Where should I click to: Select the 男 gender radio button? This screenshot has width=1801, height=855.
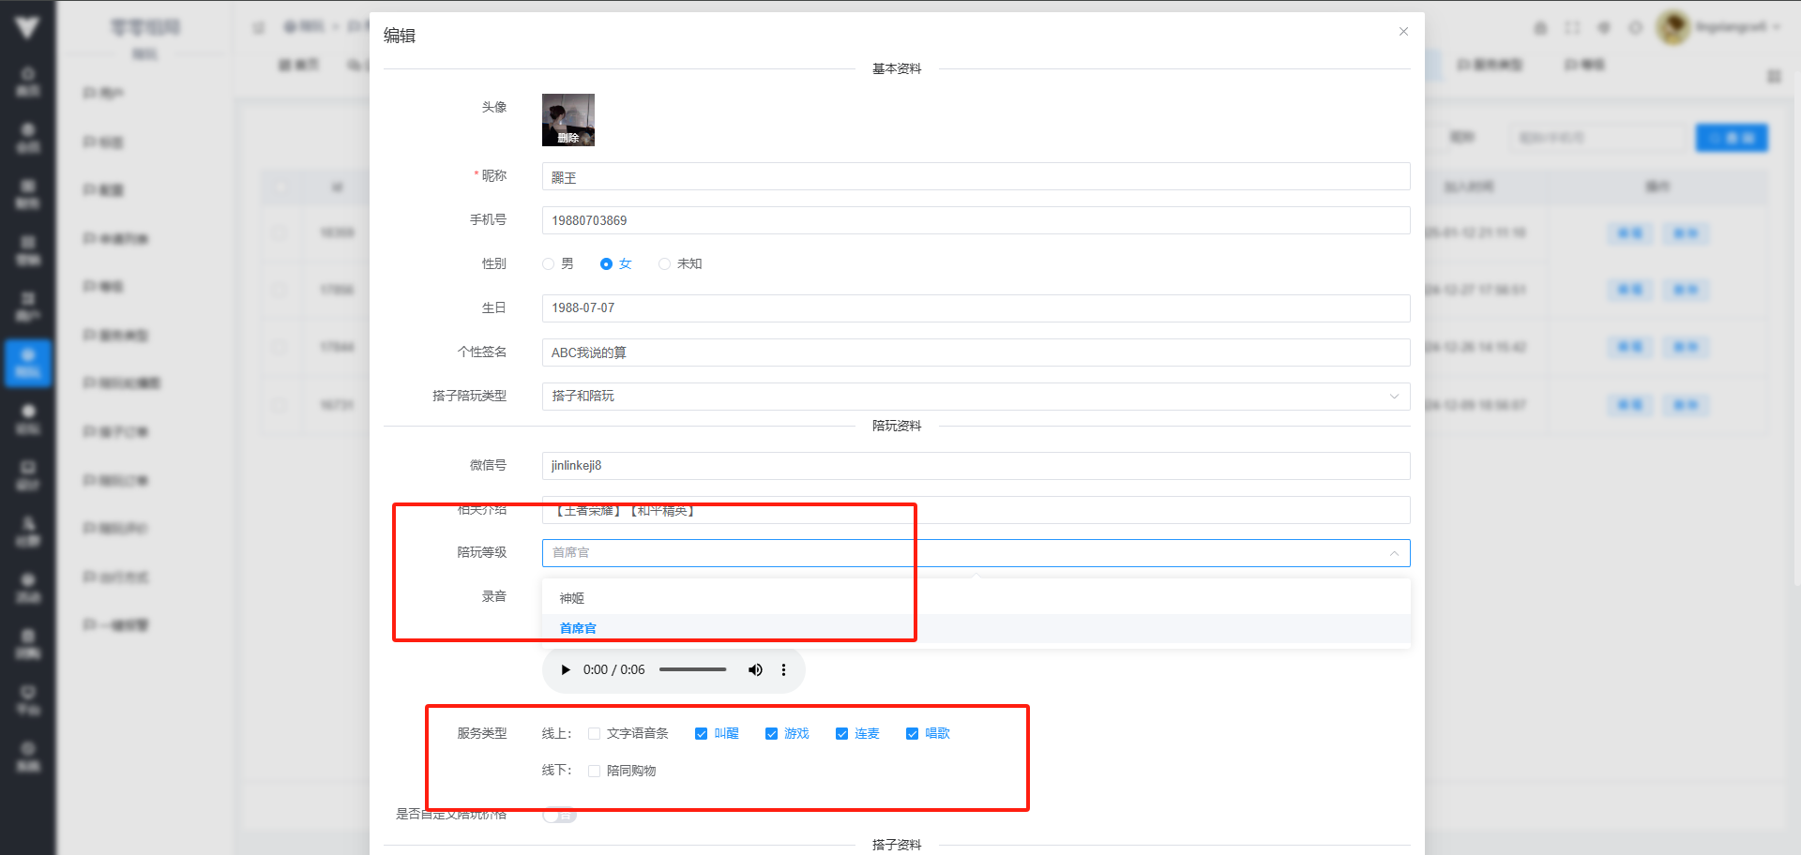[x=549, y=264]
